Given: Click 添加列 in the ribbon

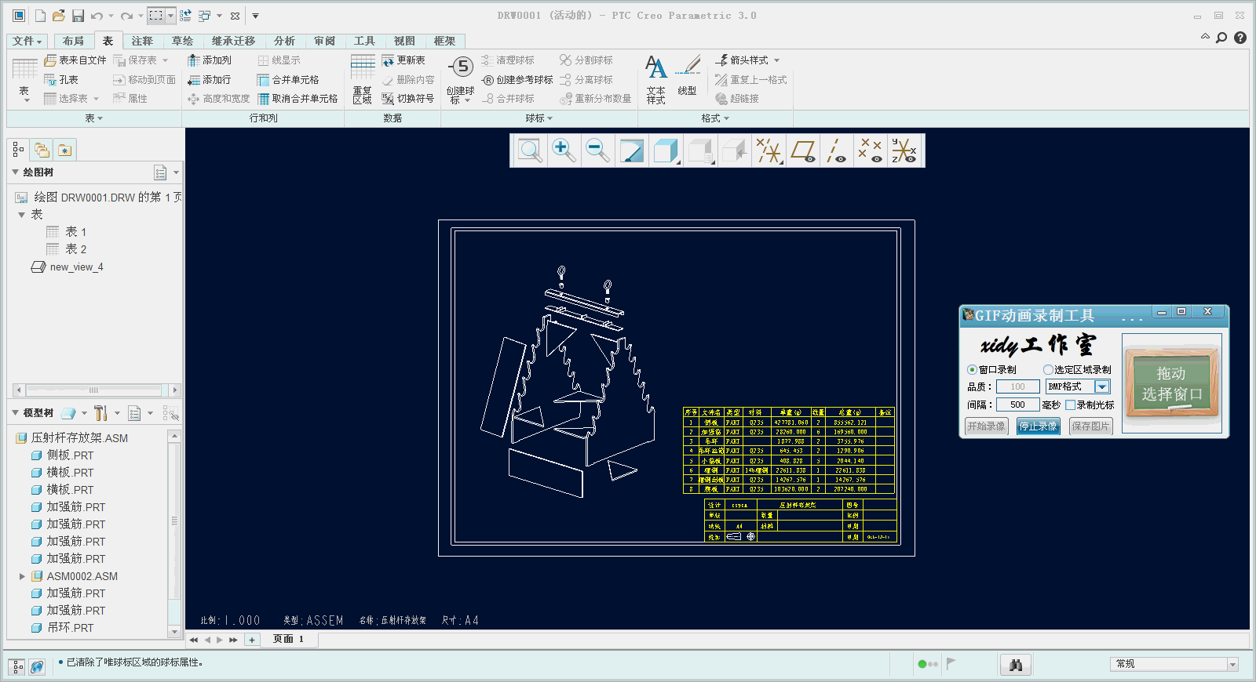Looking at the screenshot, I should [210, 60].
